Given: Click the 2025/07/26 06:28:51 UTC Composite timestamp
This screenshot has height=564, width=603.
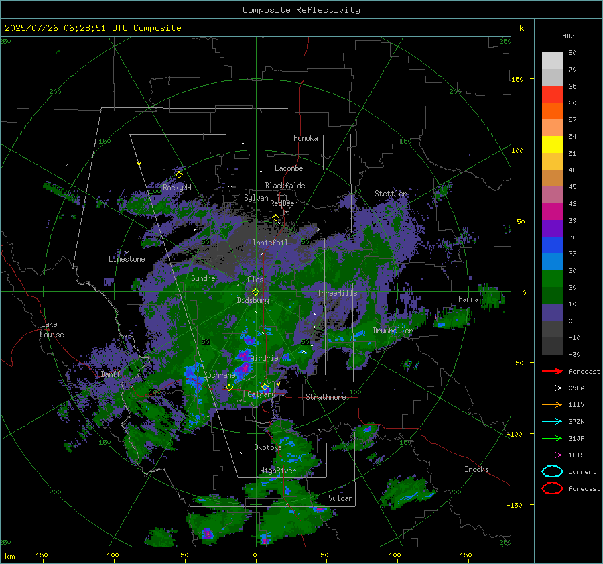Looking at the screenshot, I should [92, 28].
